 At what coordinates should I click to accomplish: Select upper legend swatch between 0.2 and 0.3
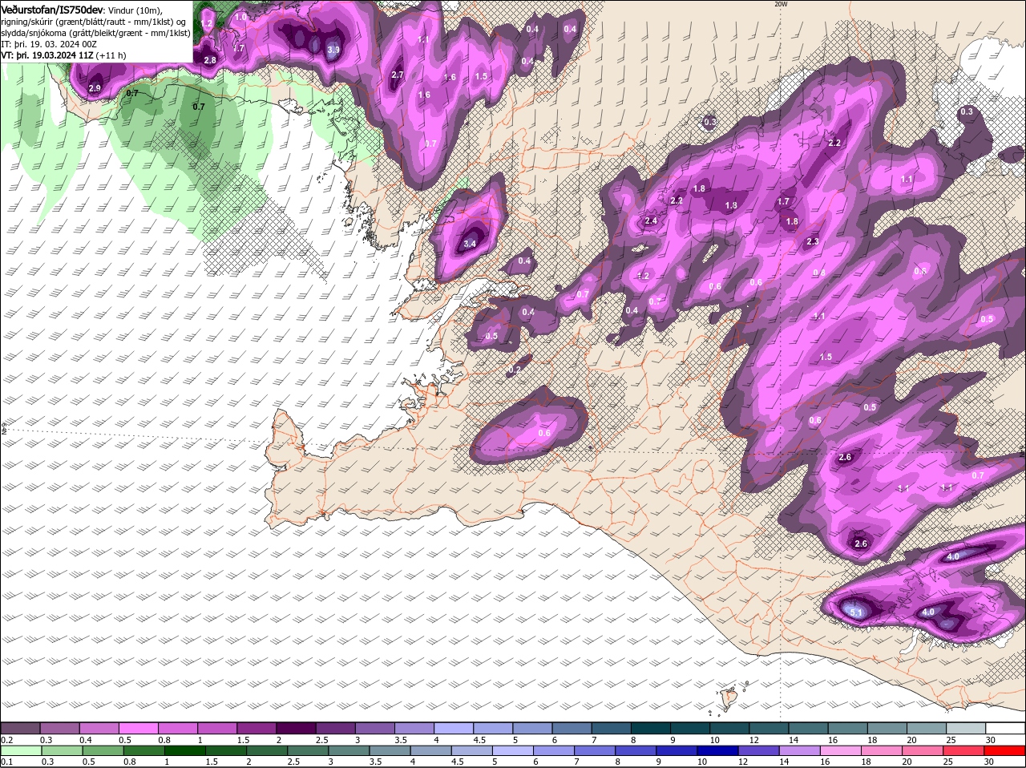[20, 728]
